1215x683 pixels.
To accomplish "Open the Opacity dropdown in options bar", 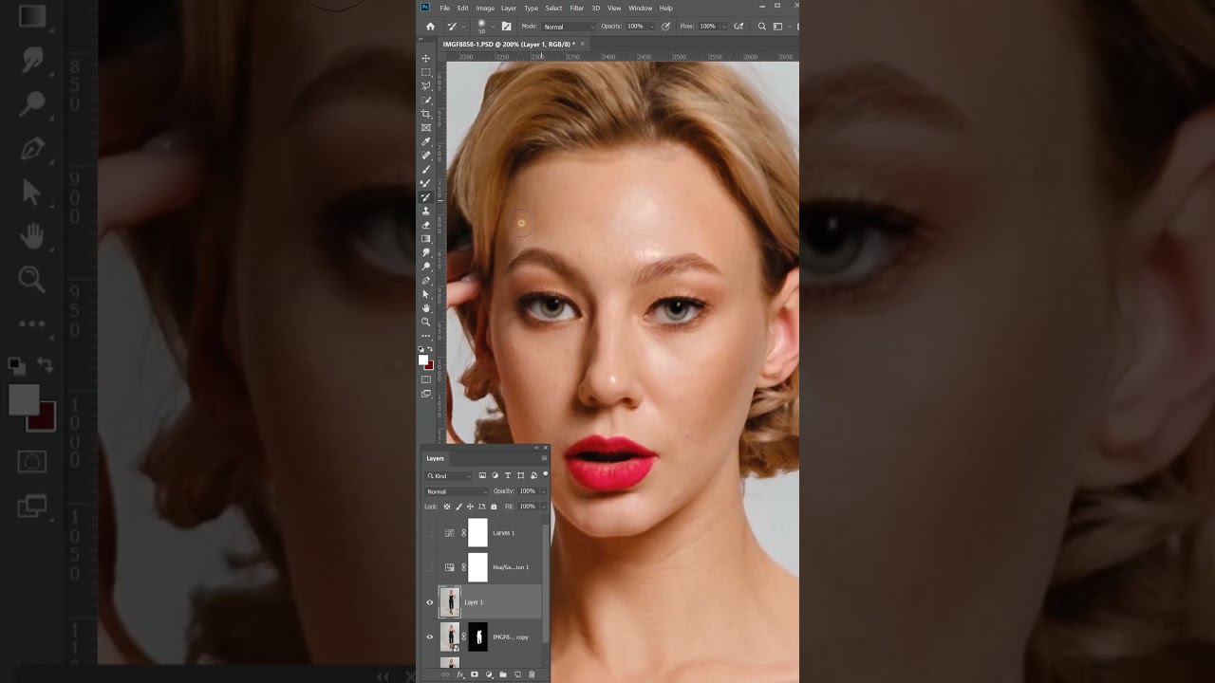I will coord(650,27).
